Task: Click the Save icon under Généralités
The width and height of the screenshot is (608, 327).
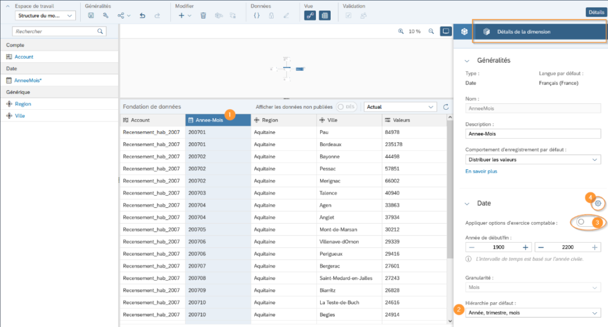Action: click(91, 15)
